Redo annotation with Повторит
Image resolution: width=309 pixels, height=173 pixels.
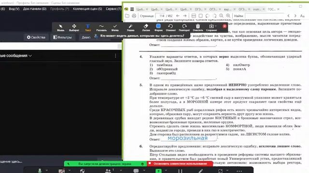184,27
